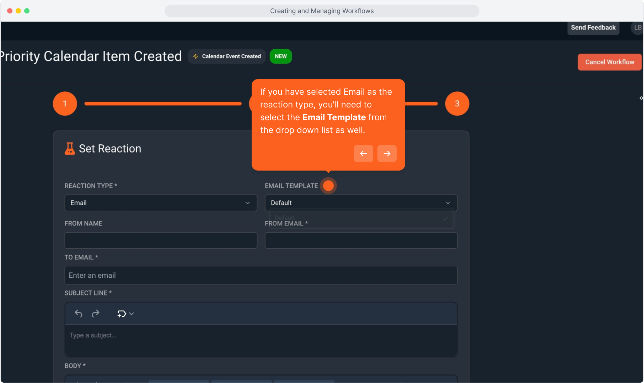Screen dimensions: 644x383
Task: Click the Cancel Workflow button
Action: 610,62
